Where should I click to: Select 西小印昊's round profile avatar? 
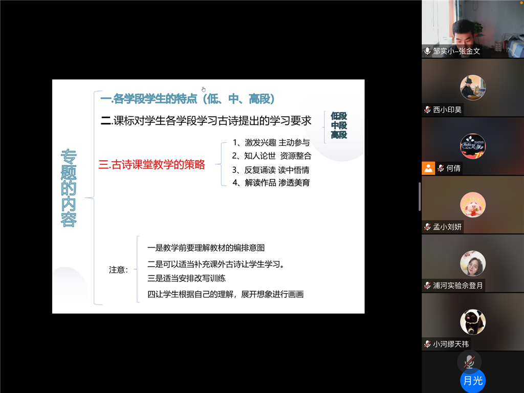pyautogui.click(x=472, y=88)
